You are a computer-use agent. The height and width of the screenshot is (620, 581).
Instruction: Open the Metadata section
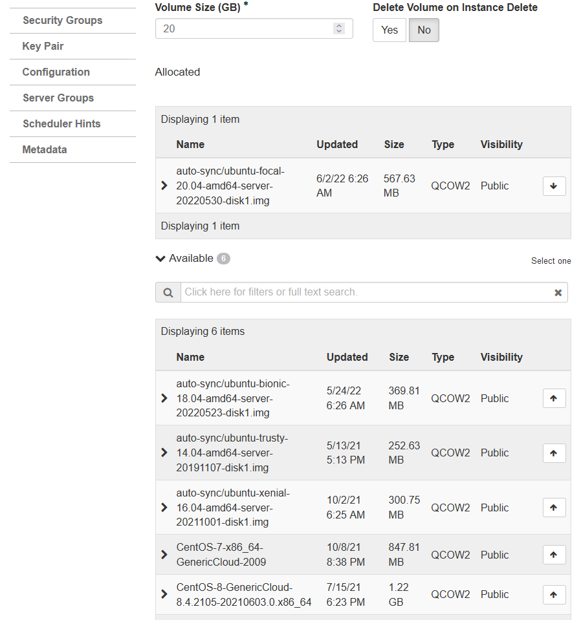(x=45, y=150)
